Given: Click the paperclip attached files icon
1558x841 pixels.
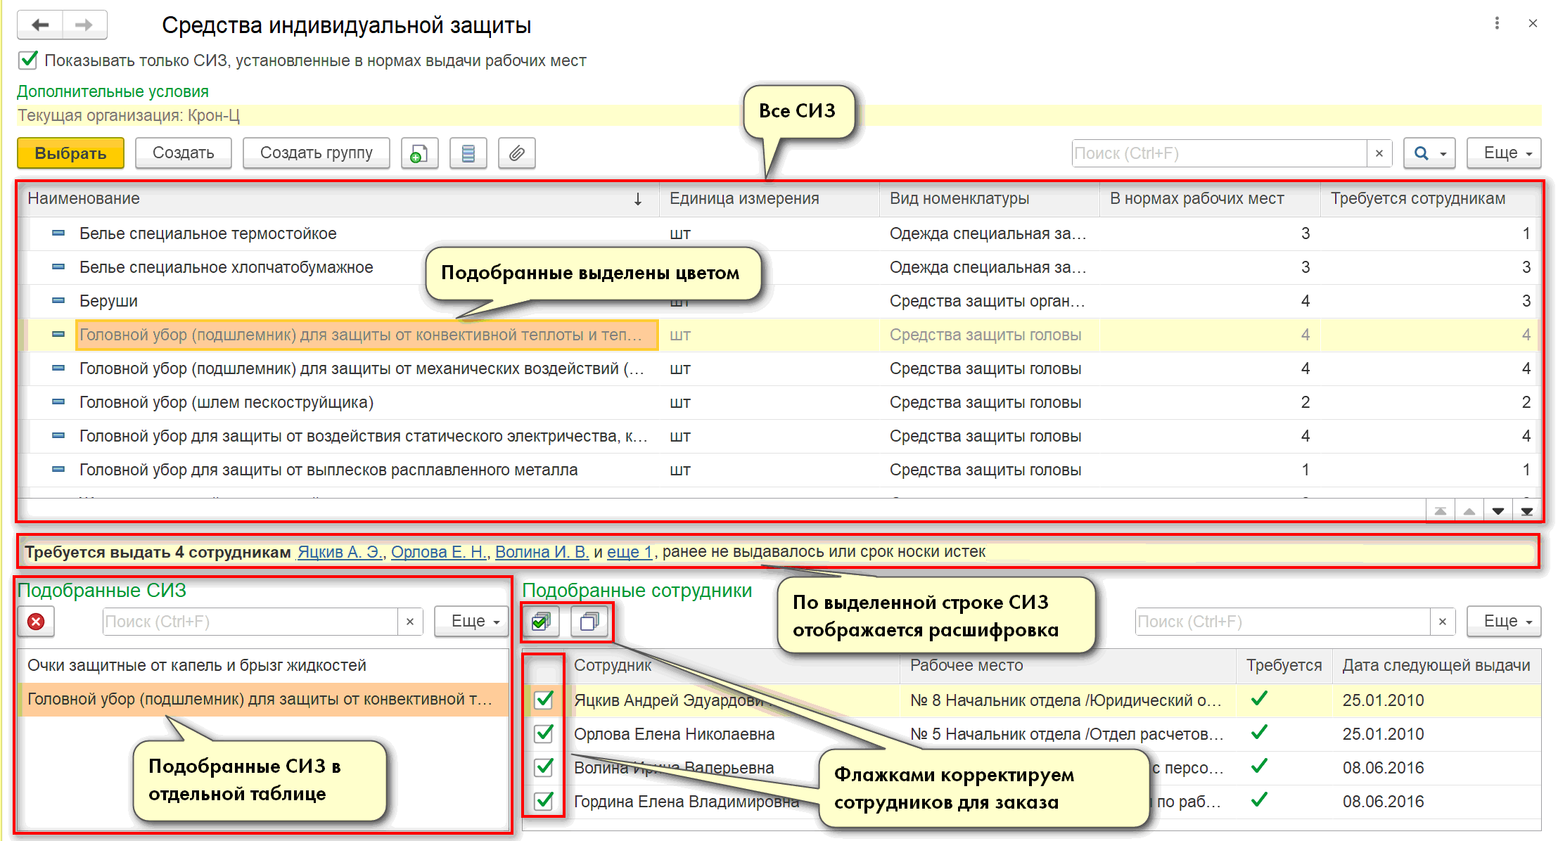Looking at the screenshot, I should (x=516, y=153).
